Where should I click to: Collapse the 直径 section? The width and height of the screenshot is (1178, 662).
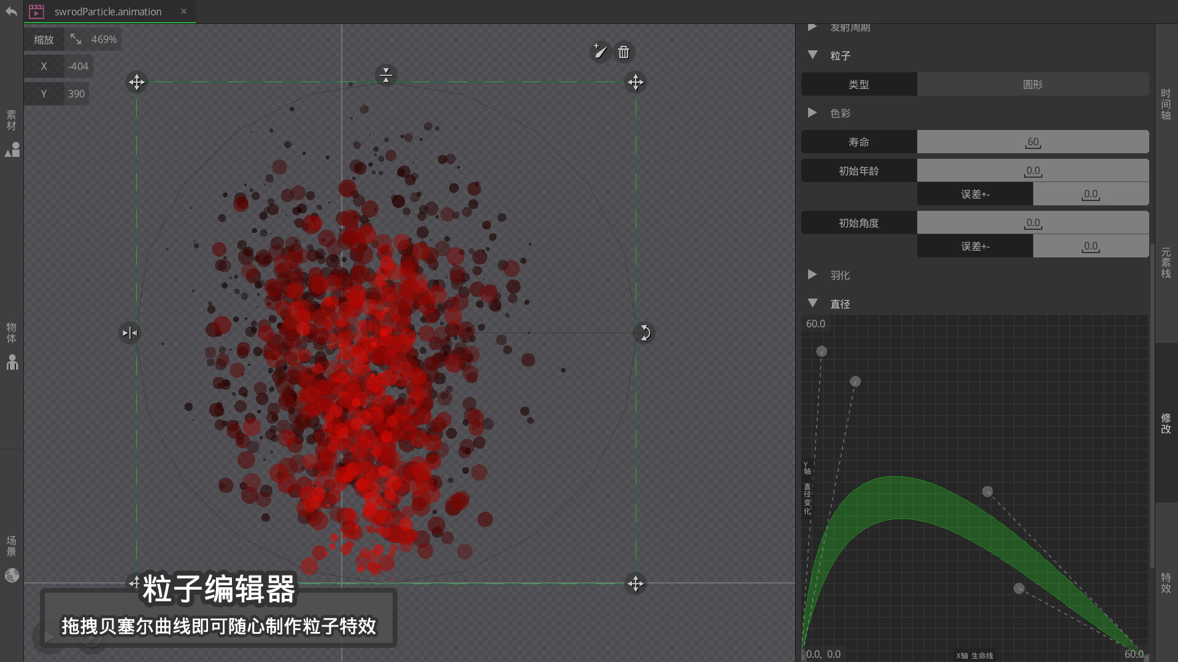pos(812,303)
